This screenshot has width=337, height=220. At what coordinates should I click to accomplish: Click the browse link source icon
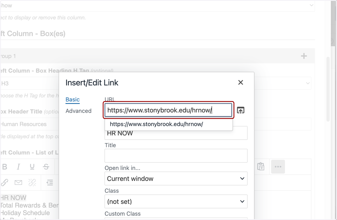[241, 110]
